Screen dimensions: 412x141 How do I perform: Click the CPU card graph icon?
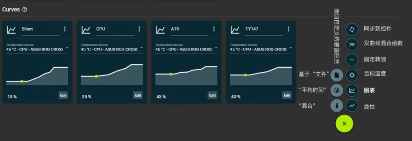click(86, 30)
